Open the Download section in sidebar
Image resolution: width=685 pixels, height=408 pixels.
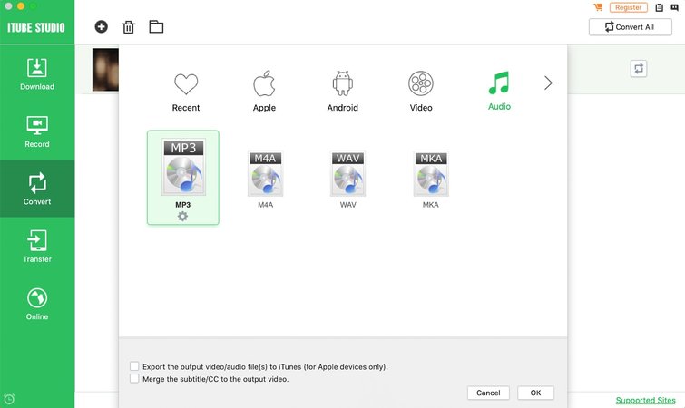coord(37,73)
